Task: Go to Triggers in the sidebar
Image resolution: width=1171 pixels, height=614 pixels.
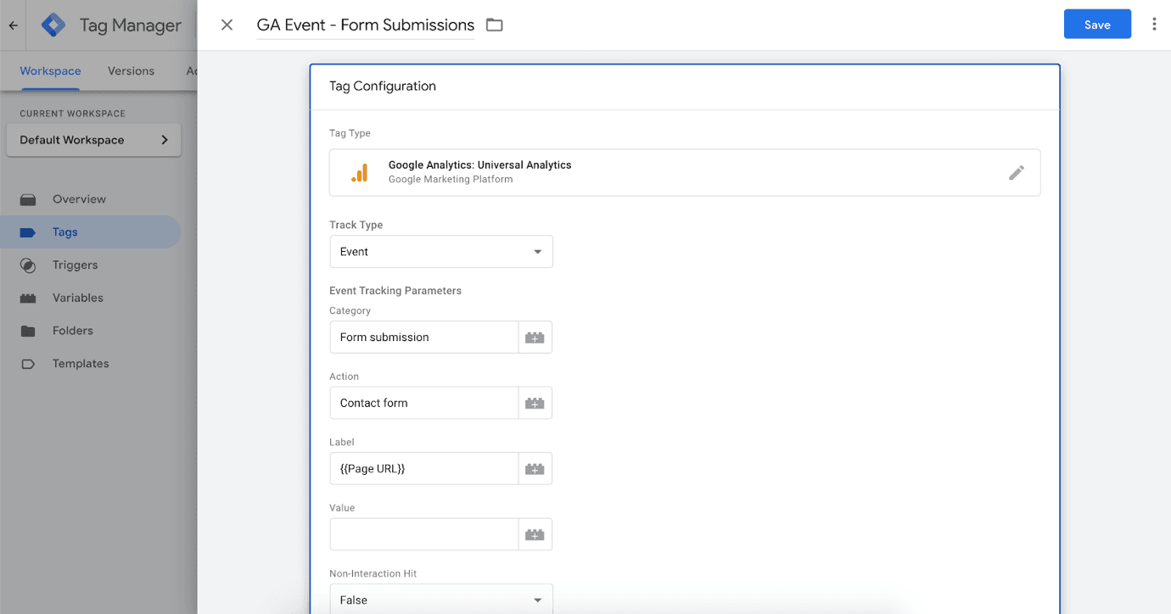Action: tap(75, 265)
